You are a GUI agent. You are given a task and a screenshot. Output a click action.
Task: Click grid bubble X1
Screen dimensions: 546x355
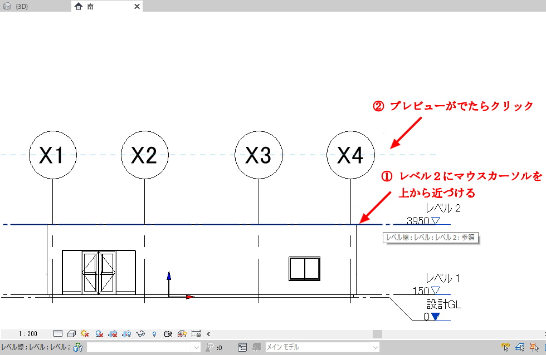point(52,155)
